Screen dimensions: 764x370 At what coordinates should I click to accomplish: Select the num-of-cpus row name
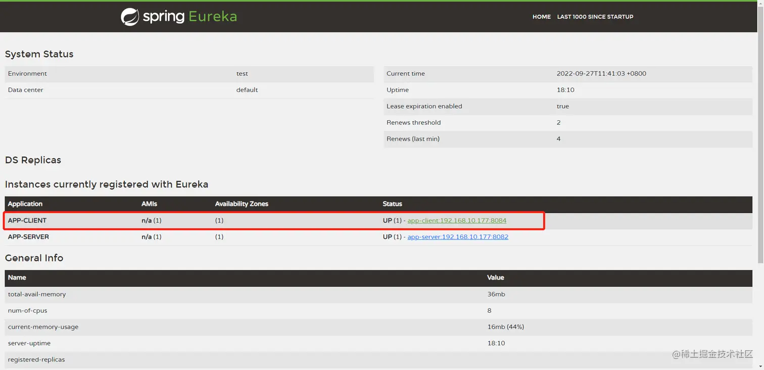point(27,310)
